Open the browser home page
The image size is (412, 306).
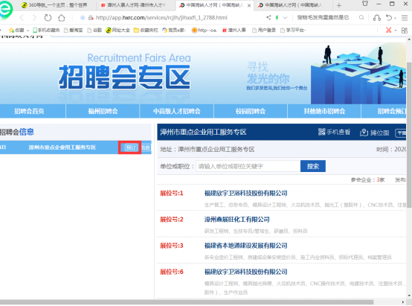[62, 18]
